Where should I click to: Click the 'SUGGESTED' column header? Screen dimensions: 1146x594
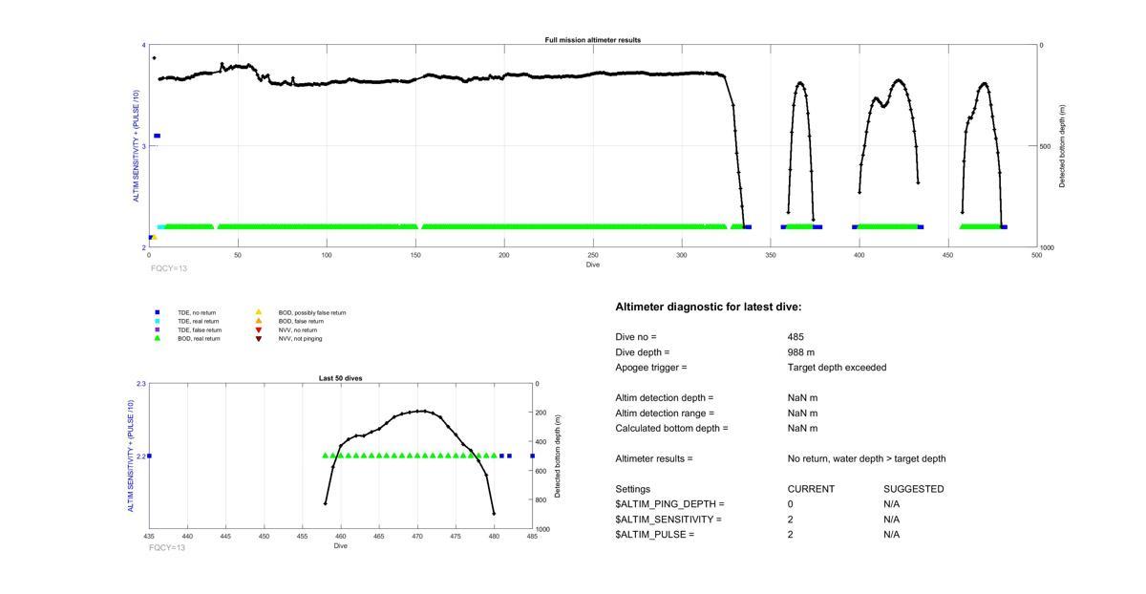[x=914, y=489]
